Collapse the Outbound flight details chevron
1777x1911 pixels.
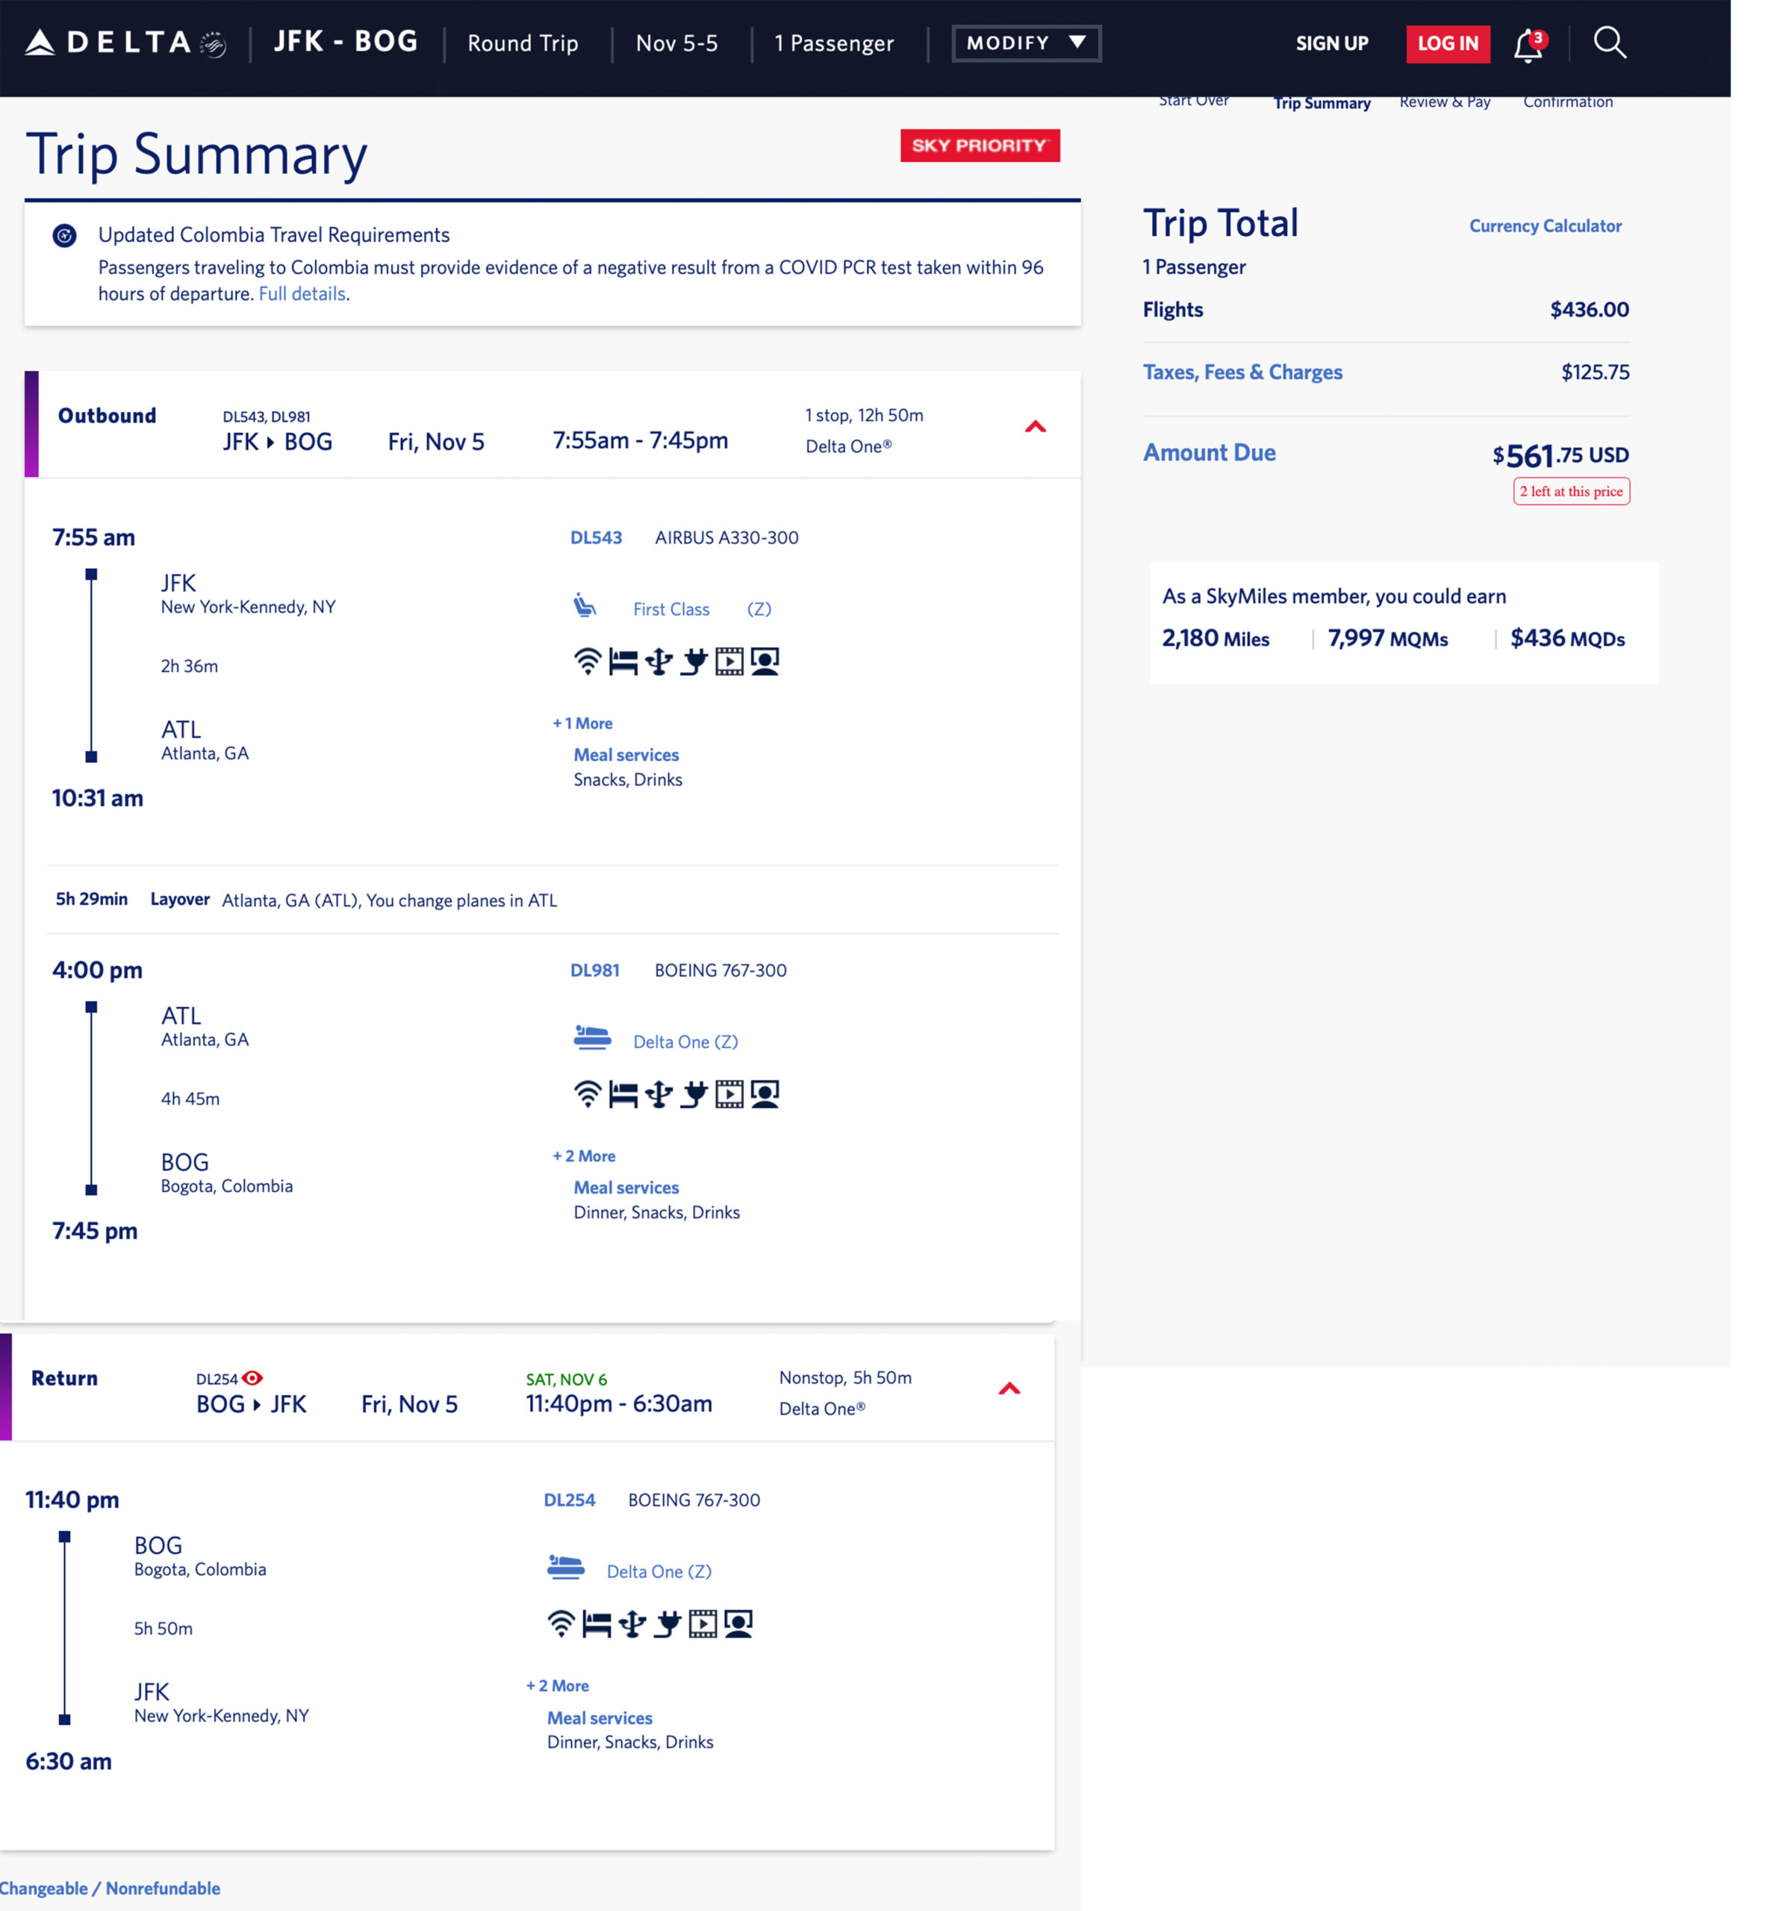pyautogui.click(x=1036, y=427)
